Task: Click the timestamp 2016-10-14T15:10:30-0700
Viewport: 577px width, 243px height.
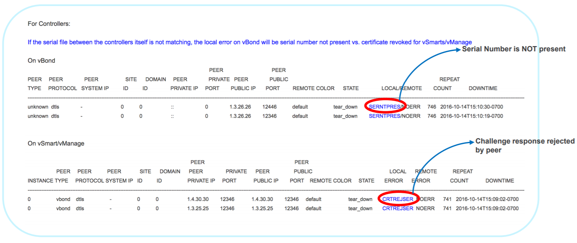Action: coord(471,107)
